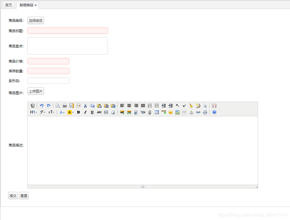Apply subscript formatting
290x220 pixels.
(x=178, y=106)
